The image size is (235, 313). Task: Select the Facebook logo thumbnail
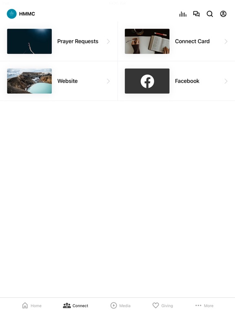click(x=147, y=81)
